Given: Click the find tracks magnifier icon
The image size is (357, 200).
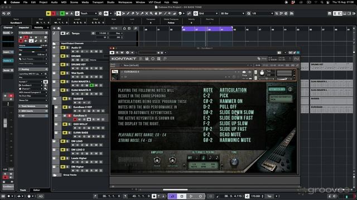Looking at the screenshot, I should tap(136, 28).
